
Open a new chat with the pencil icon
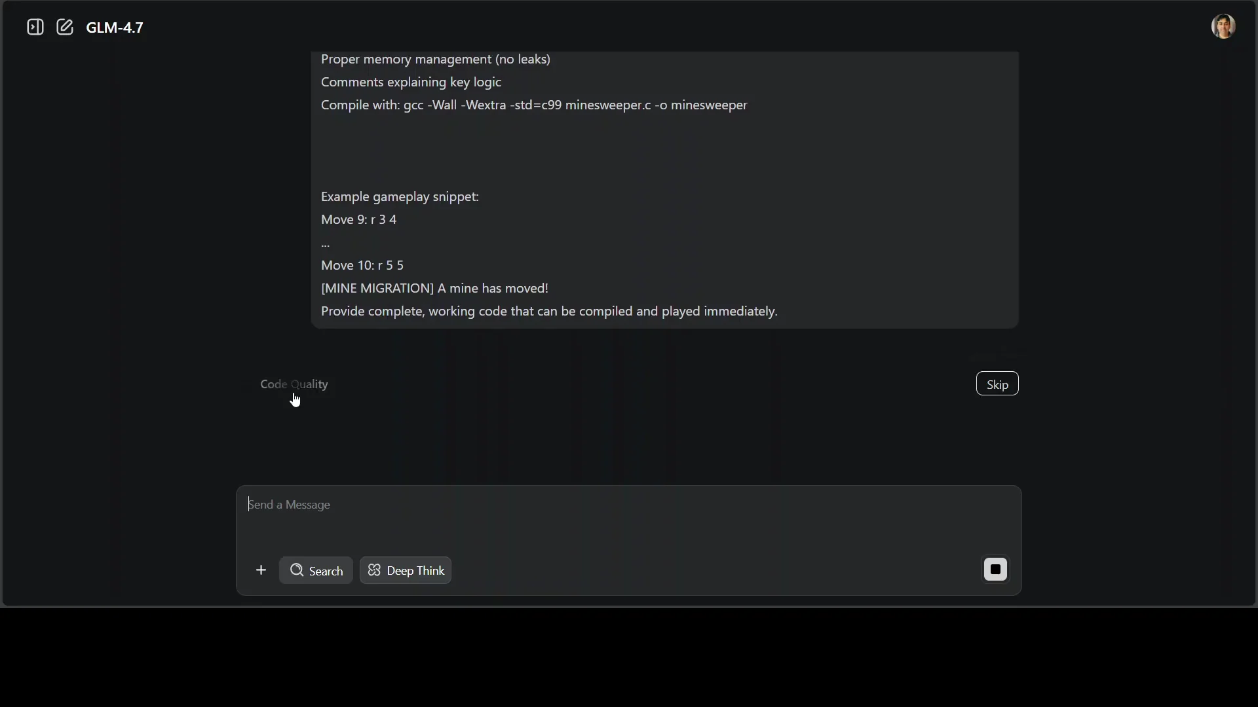pos(64,27)
